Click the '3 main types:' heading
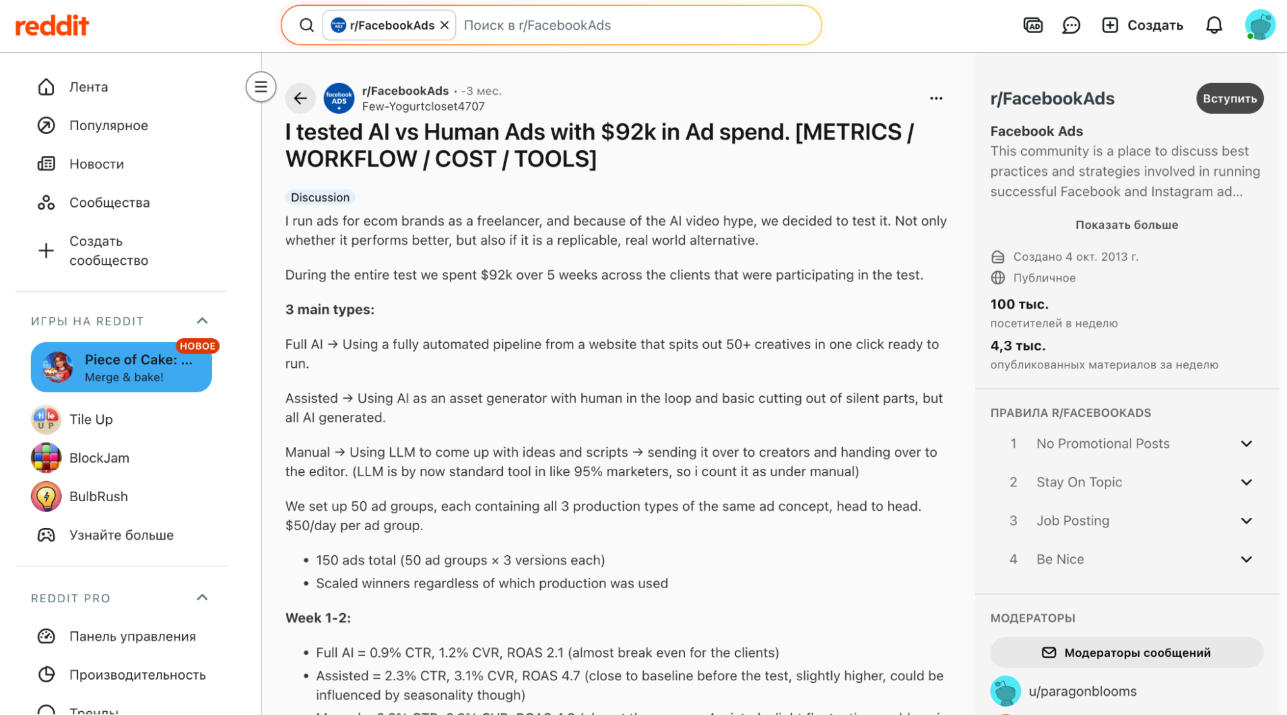 pos(330,310)
